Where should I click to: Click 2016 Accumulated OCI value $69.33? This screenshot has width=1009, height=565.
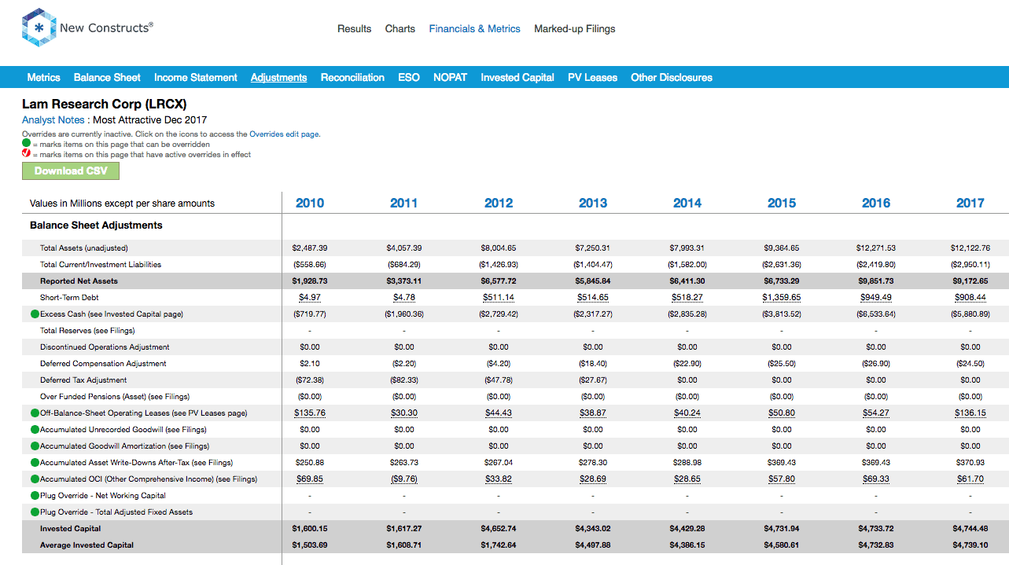(876, 479)
